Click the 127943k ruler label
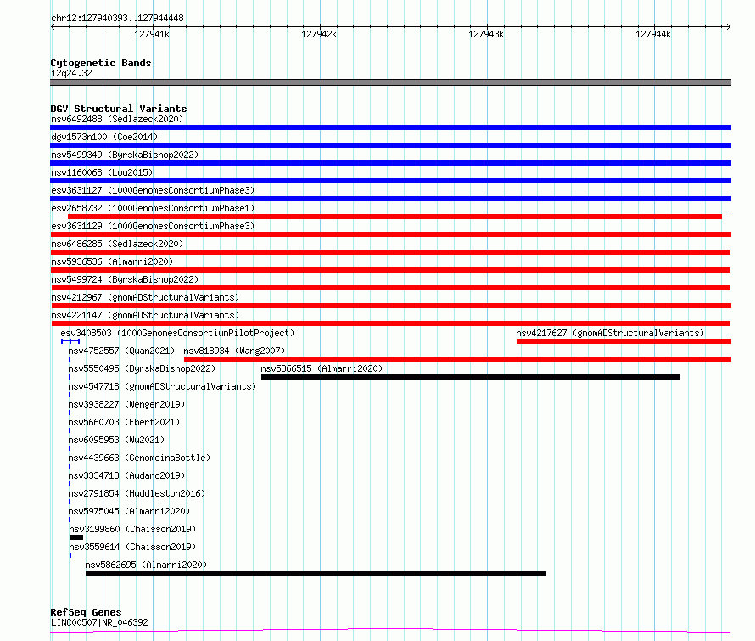This screenshot has width=755, height=641. tap(486, 34)
